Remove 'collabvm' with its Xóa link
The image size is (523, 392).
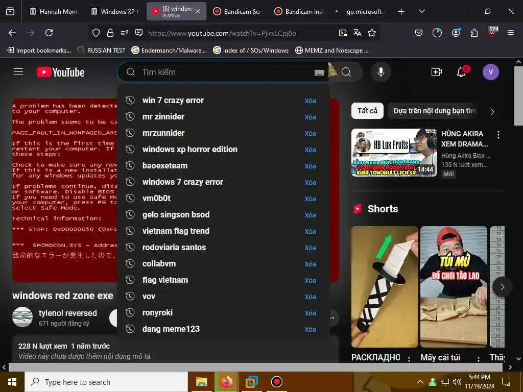[310, 264]
